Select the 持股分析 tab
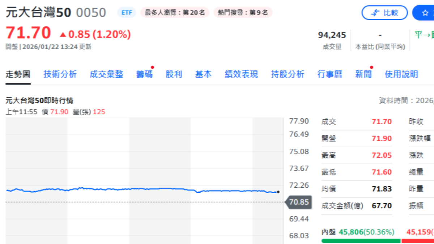 click(x=288, y=74)
